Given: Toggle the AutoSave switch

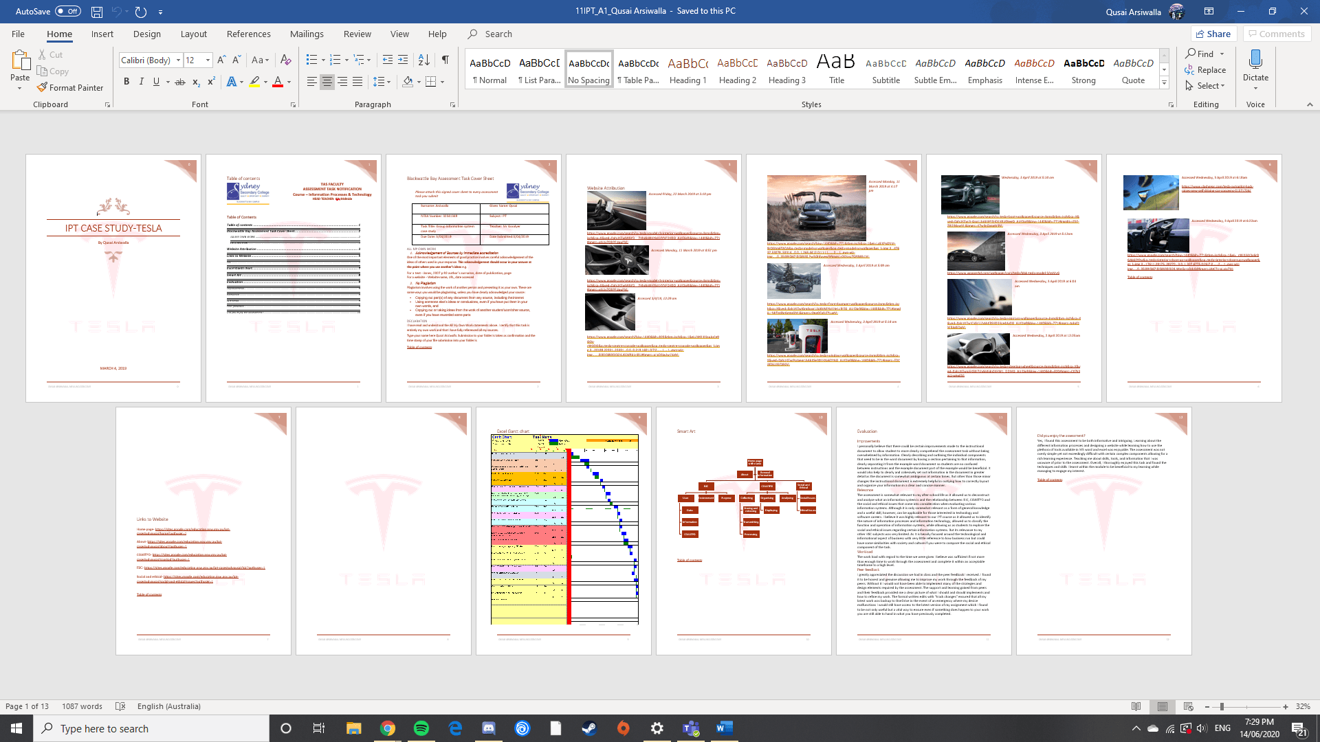Looking at the screenshot, I should [x=68, y=11].
